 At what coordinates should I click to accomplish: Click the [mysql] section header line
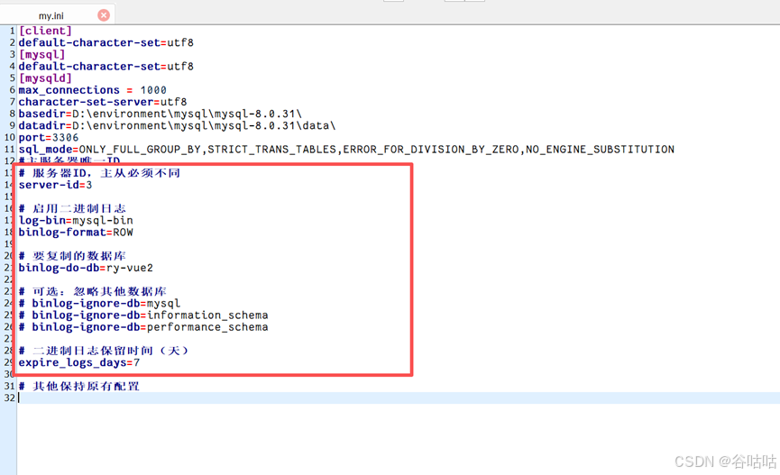(x=41, y=55)
